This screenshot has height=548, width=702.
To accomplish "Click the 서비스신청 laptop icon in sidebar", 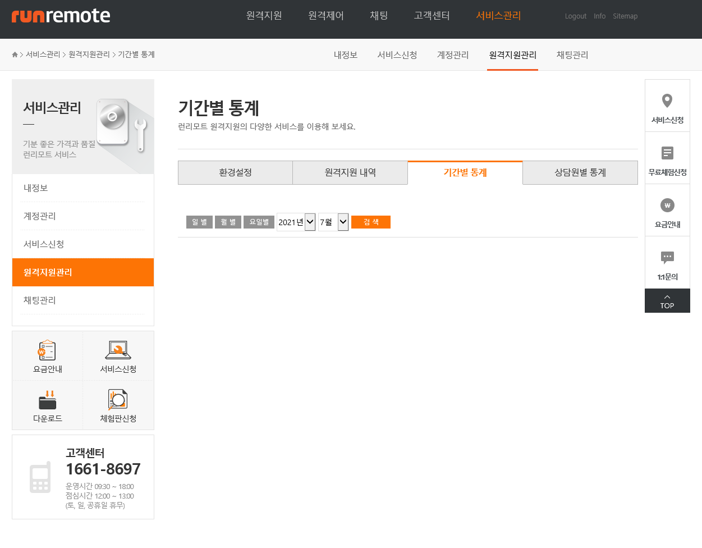I will (118, 350).
